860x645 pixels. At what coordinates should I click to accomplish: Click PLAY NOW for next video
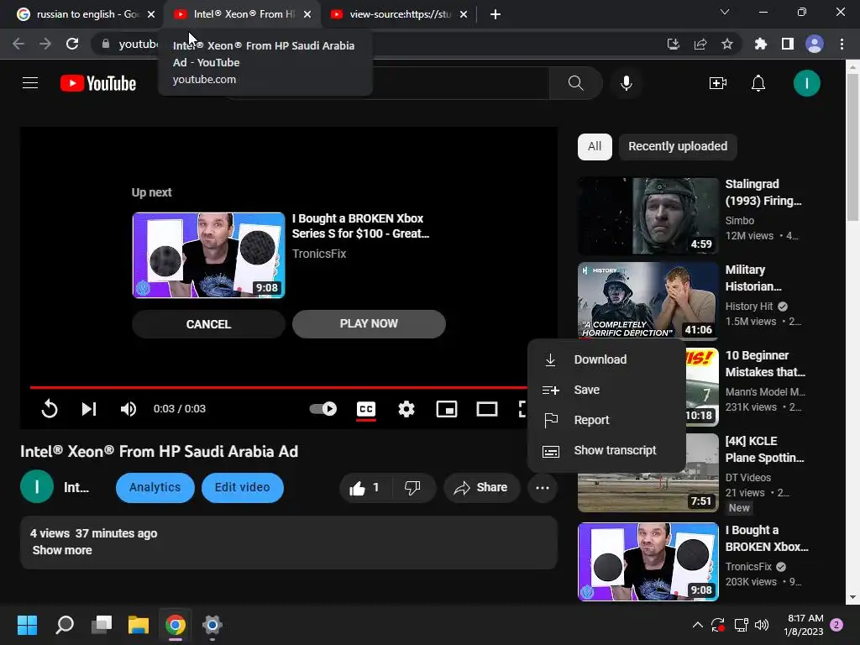coord(369,323)
